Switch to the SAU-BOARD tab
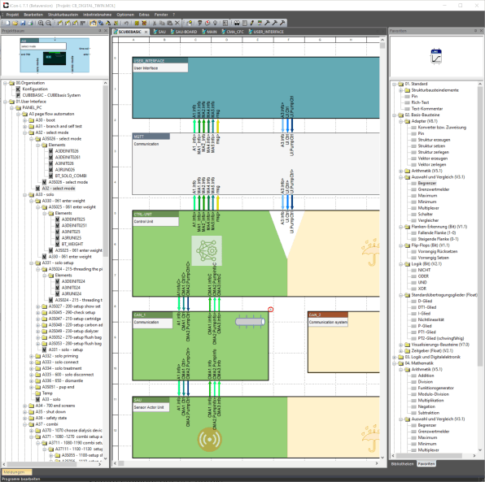 pos(184,32)
